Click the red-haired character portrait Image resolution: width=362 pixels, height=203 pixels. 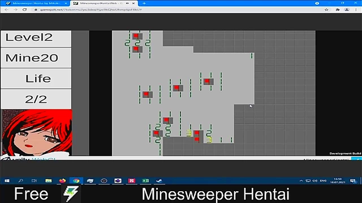(x=37, y=133)
